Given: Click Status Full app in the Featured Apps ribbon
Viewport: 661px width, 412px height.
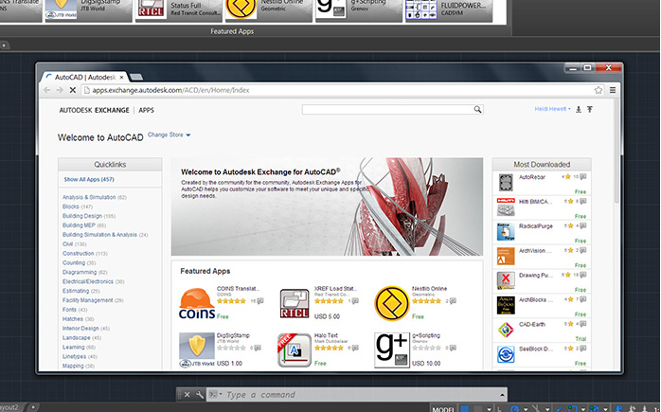Looking at the screenshot, I should coord(179,9).
